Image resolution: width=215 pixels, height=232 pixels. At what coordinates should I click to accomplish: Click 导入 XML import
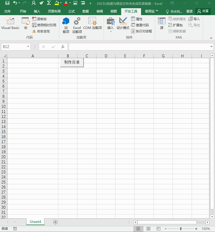click(x=194, y=19)
